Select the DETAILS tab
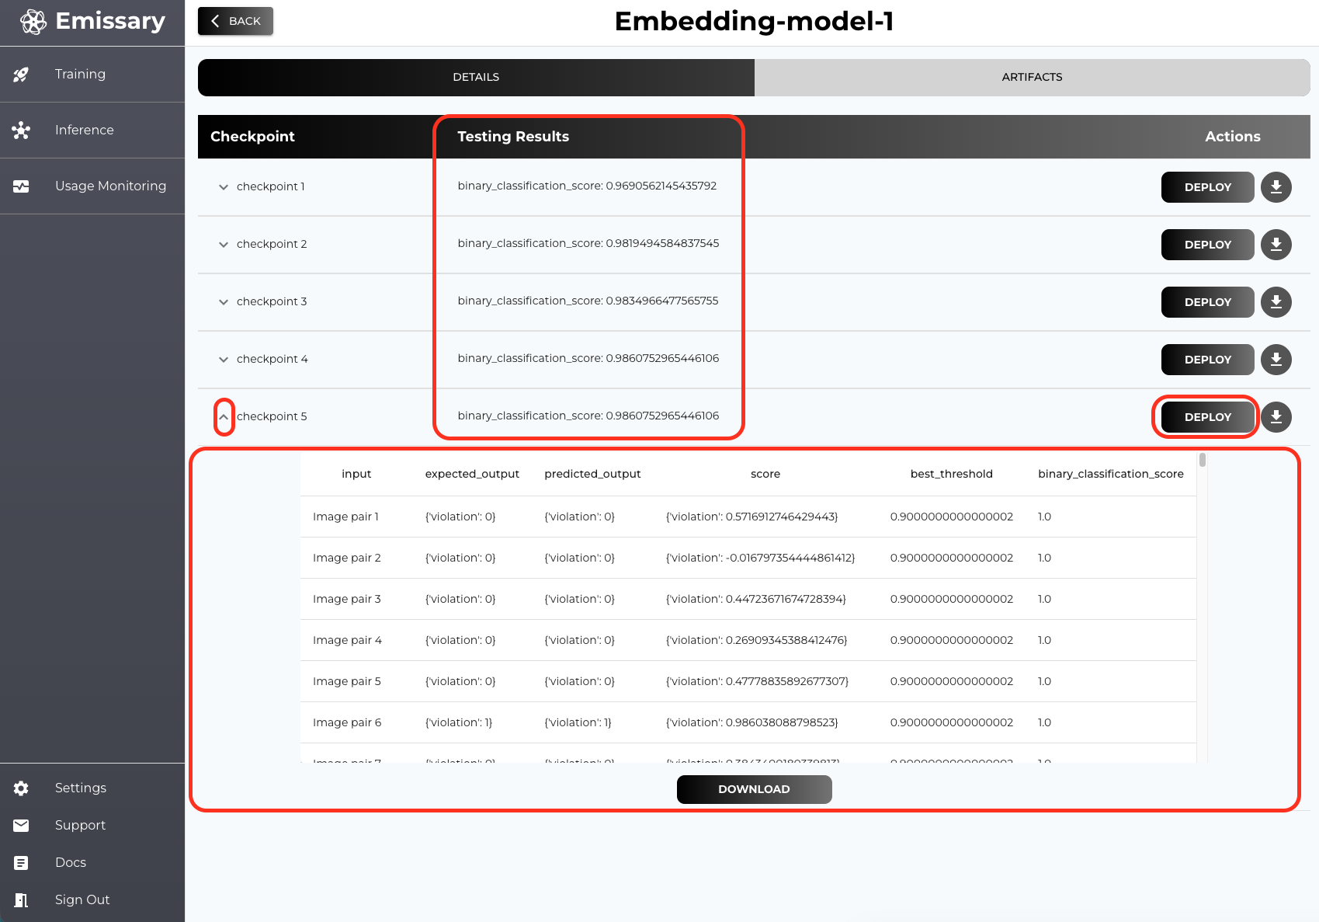The height and width of the screenshot is (922, 1319). coord(476,78)
